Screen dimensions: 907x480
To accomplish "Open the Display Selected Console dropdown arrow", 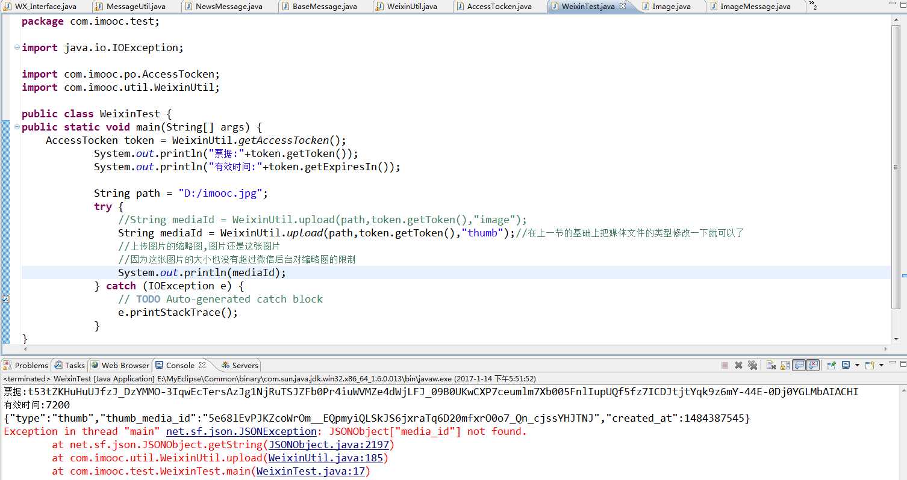I will tap(857, 365).
